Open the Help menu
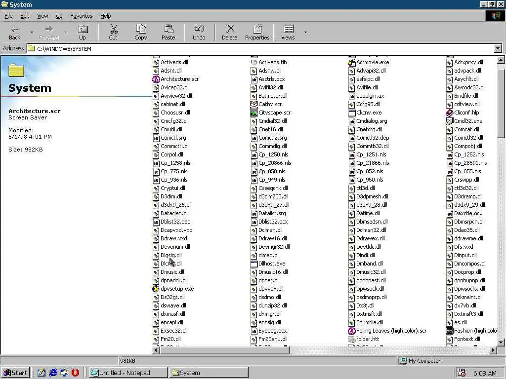 point(106,16)
